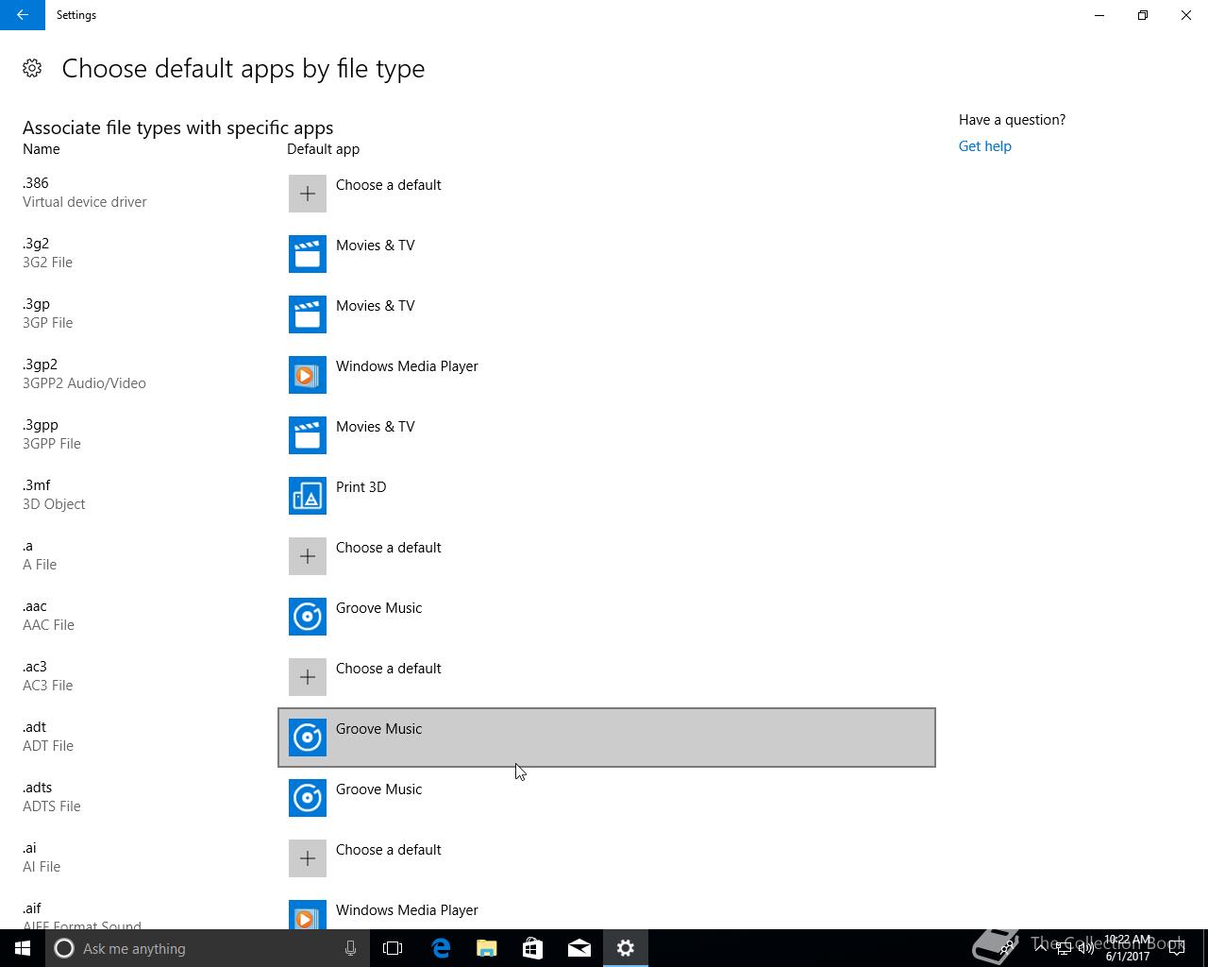Open the Store app from taskbar
1208x967 pixels.
[533, 948]
